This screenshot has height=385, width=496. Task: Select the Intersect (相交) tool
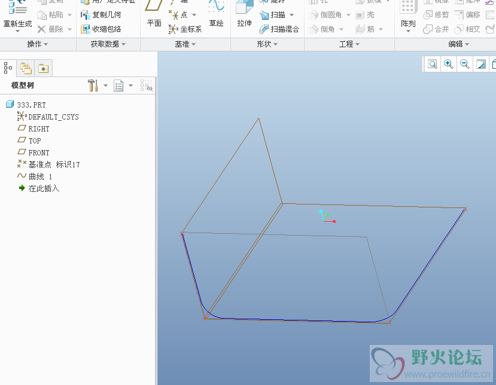[467, 29]
